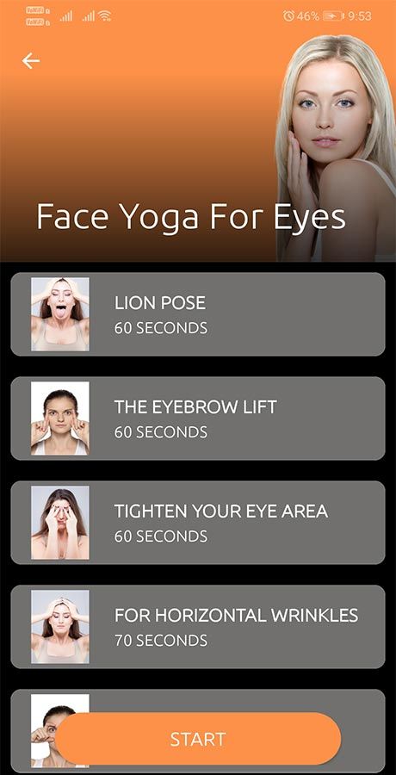Screen dimensions: 396x775
Task: Open The Eyebrow Lift exercise
Action: click(x=198, y=418)
